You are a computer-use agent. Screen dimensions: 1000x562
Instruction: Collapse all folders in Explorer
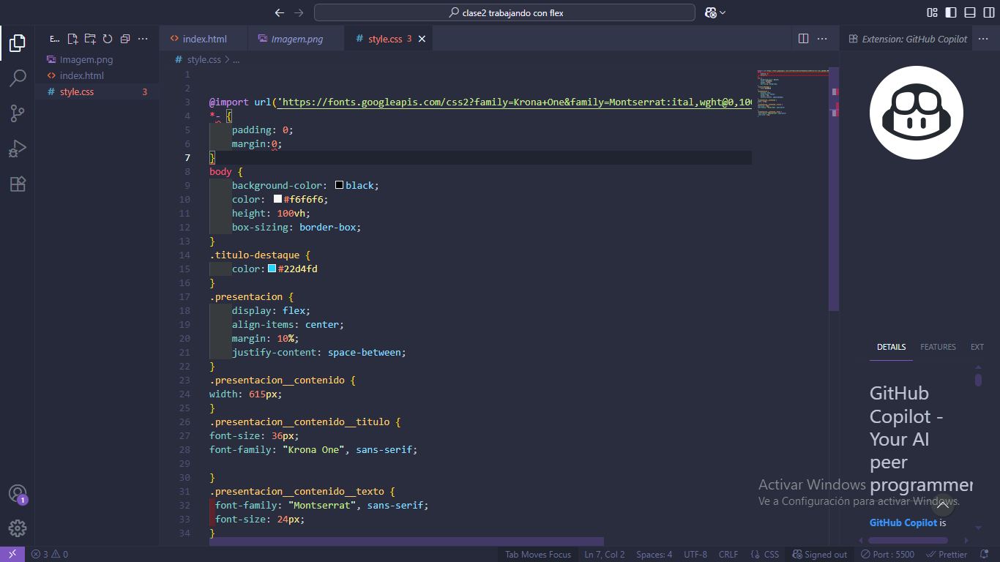[125, 39]
